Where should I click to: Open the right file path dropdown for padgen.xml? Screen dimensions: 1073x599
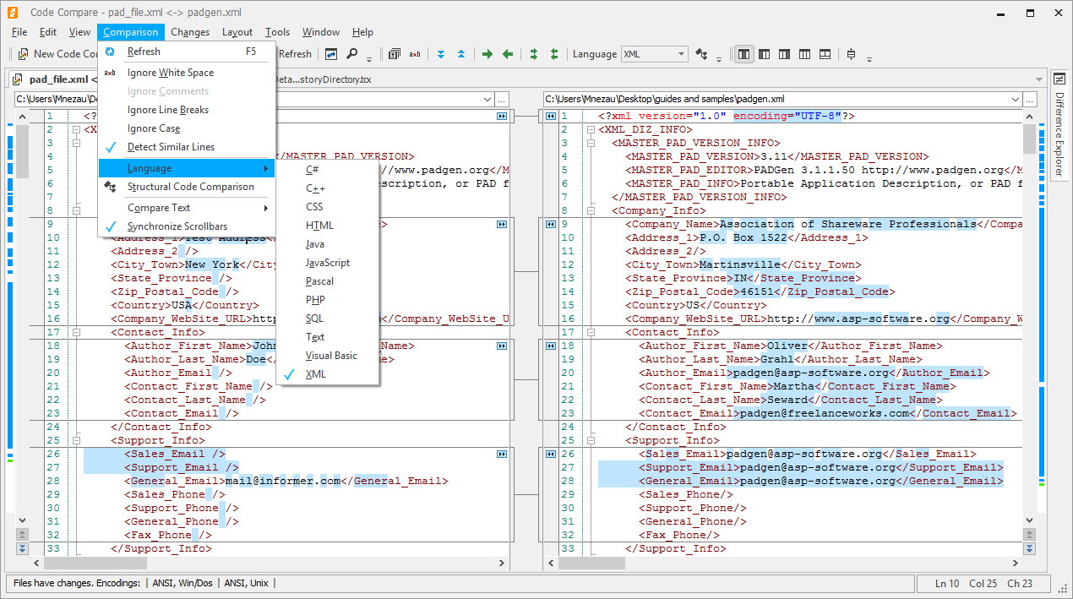coord(1016,99)
